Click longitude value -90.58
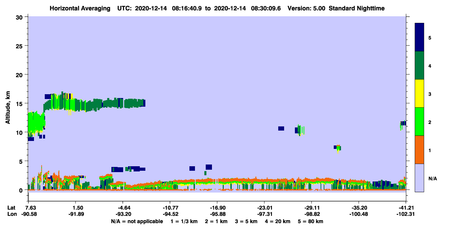This screenshot has width=451, height=231. tap(29, 214)
